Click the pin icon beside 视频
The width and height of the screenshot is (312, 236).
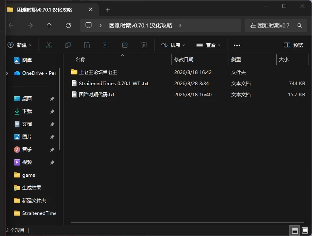coord(52,162)
